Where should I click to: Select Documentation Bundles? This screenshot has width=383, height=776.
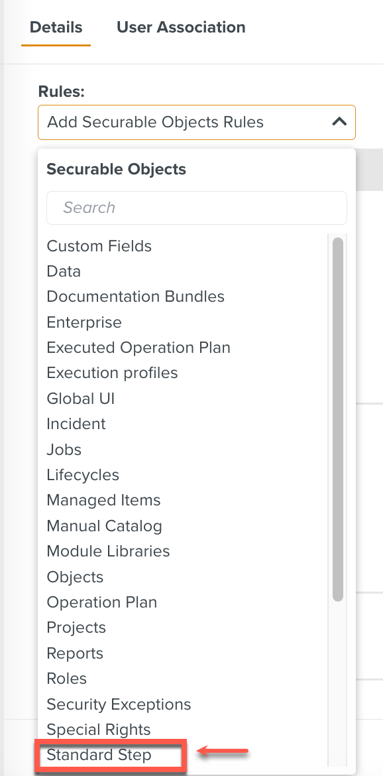[x=135, y=296]
